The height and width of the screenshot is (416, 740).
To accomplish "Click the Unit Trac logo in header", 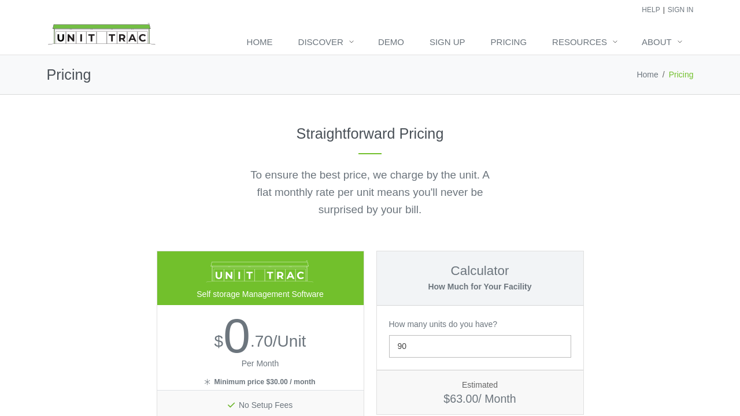I will (x=102, y=35).
